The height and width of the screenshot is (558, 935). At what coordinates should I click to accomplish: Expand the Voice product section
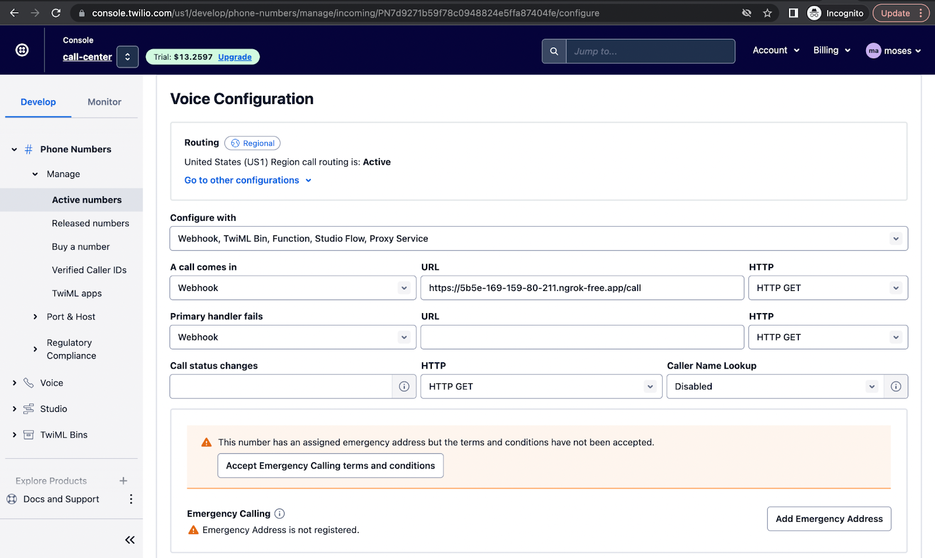[x=14, y=383]
